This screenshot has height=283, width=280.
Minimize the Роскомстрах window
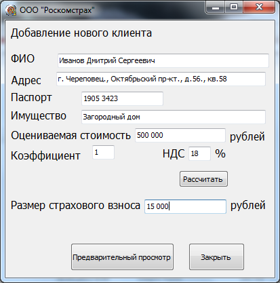coord(215,7)
